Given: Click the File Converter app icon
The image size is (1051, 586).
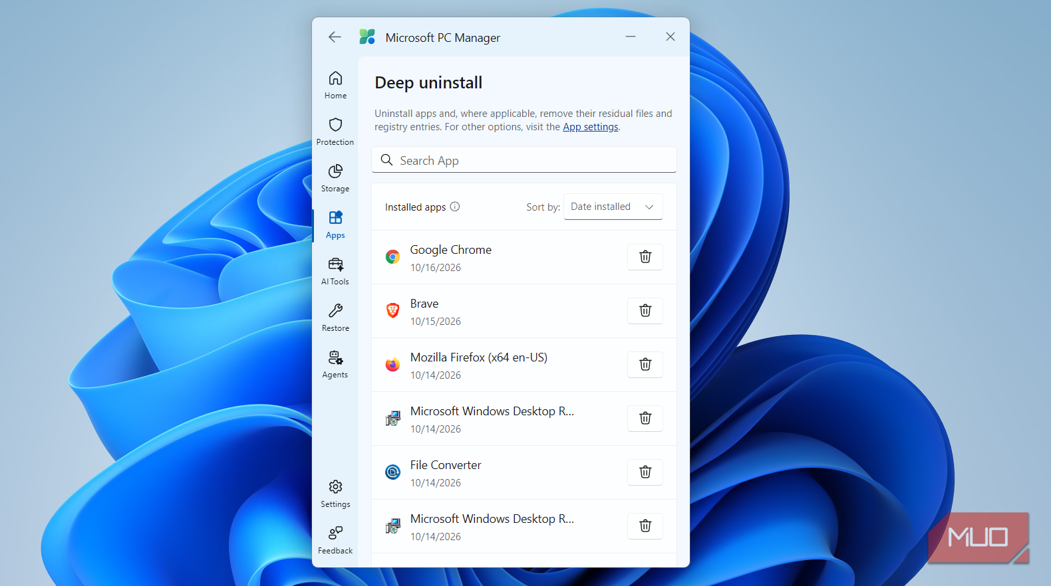Looking at the screenshot, I should click(x=393, y=472).
